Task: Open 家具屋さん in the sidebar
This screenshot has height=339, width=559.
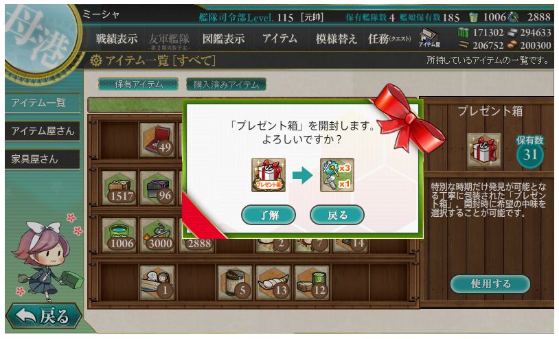Action: pyautogui.click(x=43, y=159)
